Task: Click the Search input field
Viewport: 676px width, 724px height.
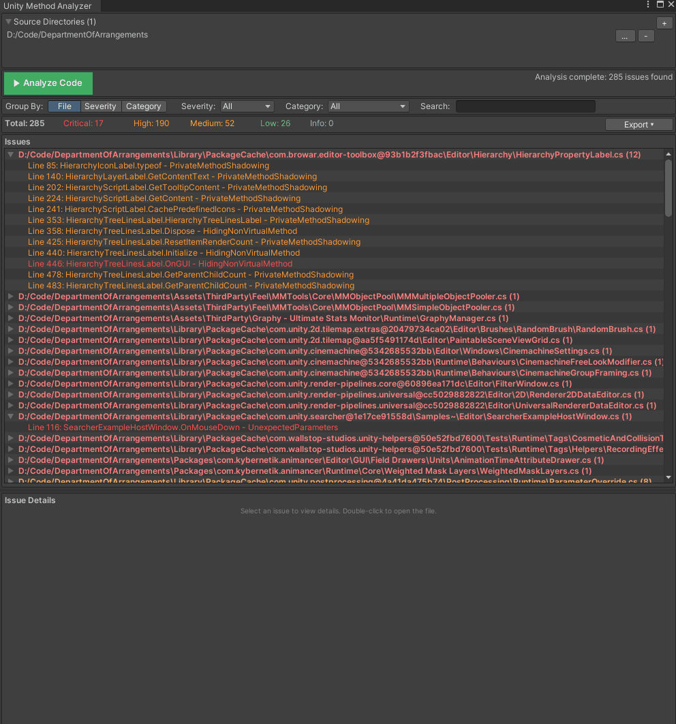Action: tap(525, 106)
